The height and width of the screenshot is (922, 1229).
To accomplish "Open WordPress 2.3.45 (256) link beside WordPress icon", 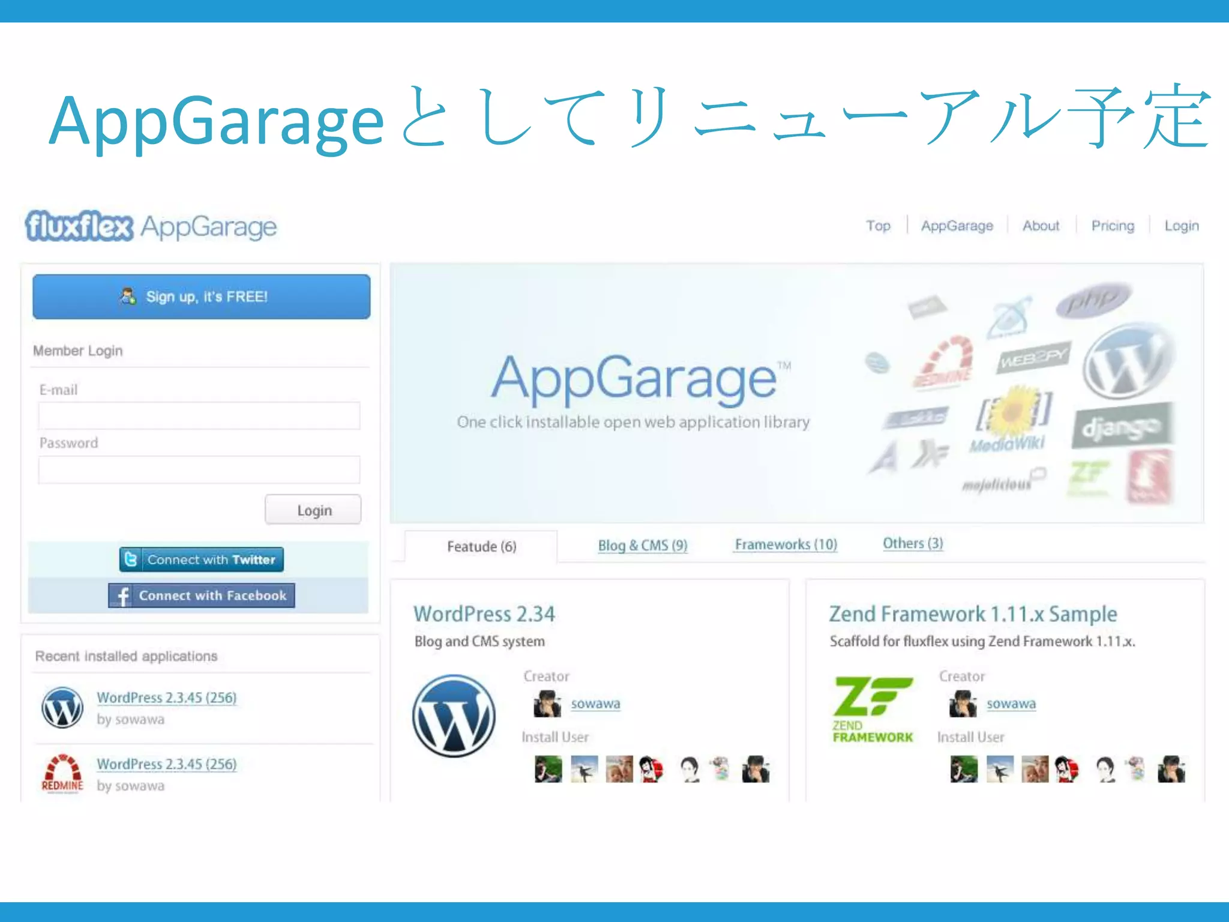I will 167,698.
